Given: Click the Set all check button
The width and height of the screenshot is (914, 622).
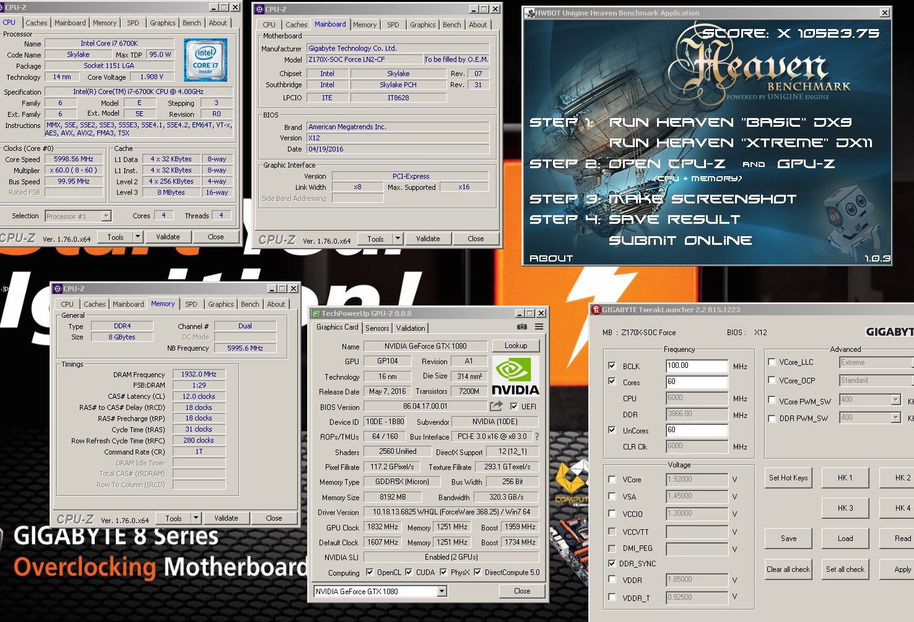Looking at the screenshot, I should tap(845, 569).
